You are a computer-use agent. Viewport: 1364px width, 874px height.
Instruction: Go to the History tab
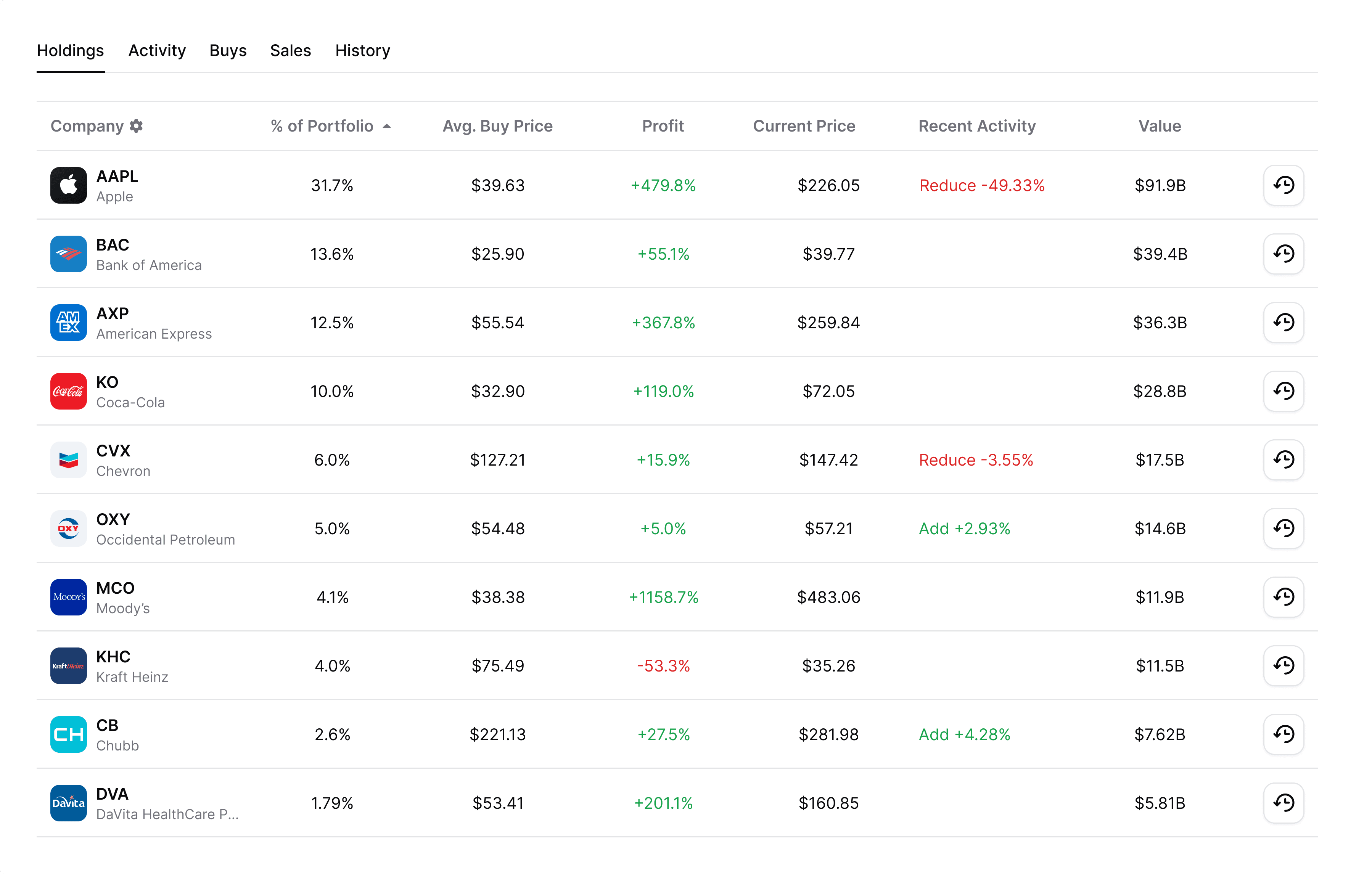coord(362,50)
